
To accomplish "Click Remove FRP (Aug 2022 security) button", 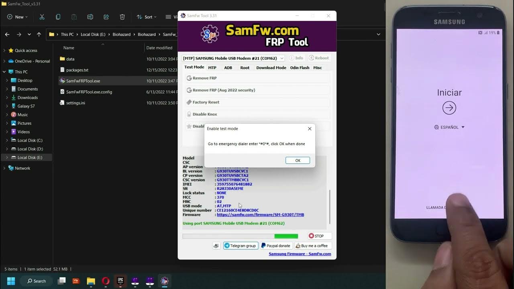I will 257,90.
